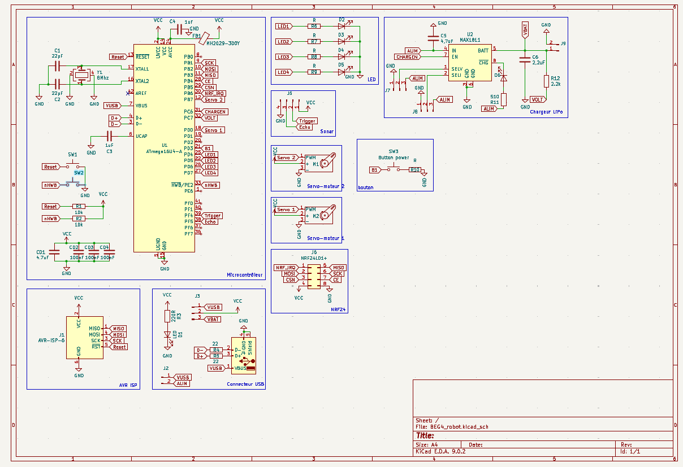This screenshot has height=467, width=683.
Task: Select the Y1 8MHz crystal symbol
Action: click(82, 75)
